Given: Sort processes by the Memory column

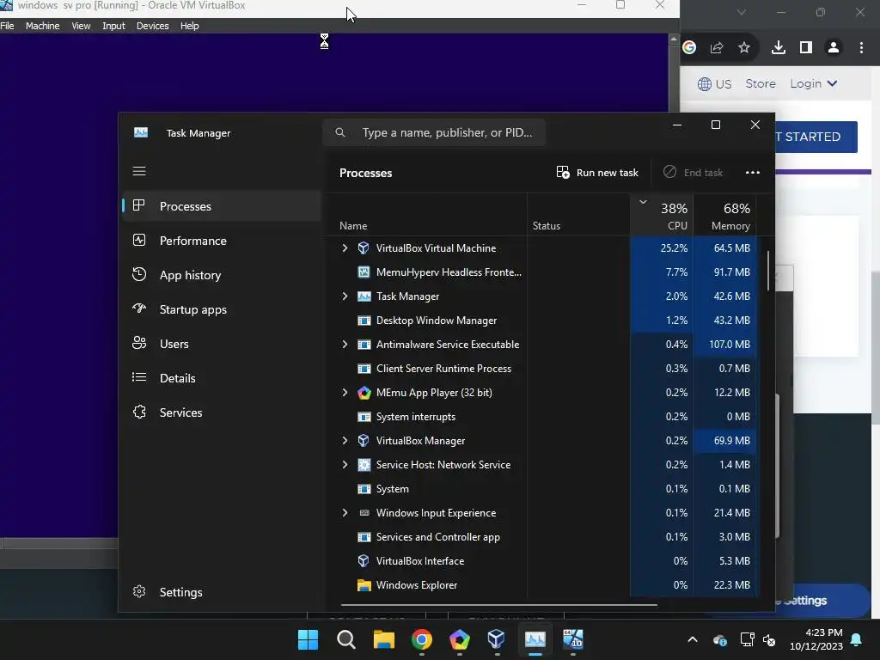Looking at the screenshot, I should point(725,216).
